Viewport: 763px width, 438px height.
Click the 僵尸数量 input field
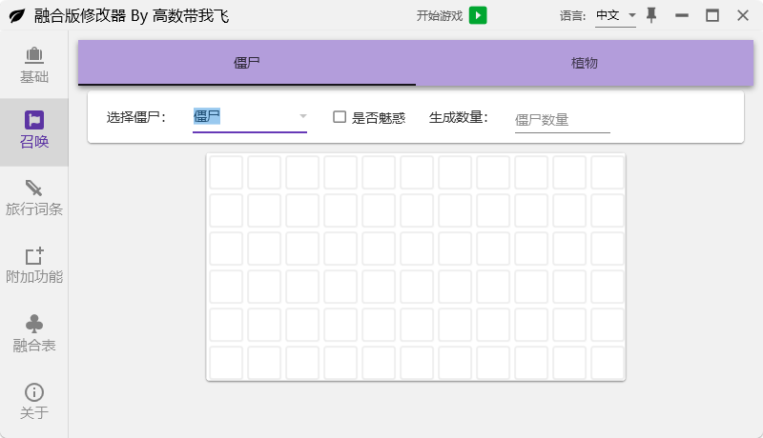coord(562,119)
